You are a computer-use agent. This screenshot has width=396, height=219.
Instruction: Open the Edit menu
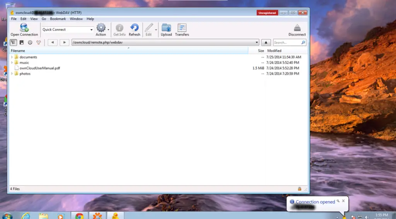[x=23, y=19]
